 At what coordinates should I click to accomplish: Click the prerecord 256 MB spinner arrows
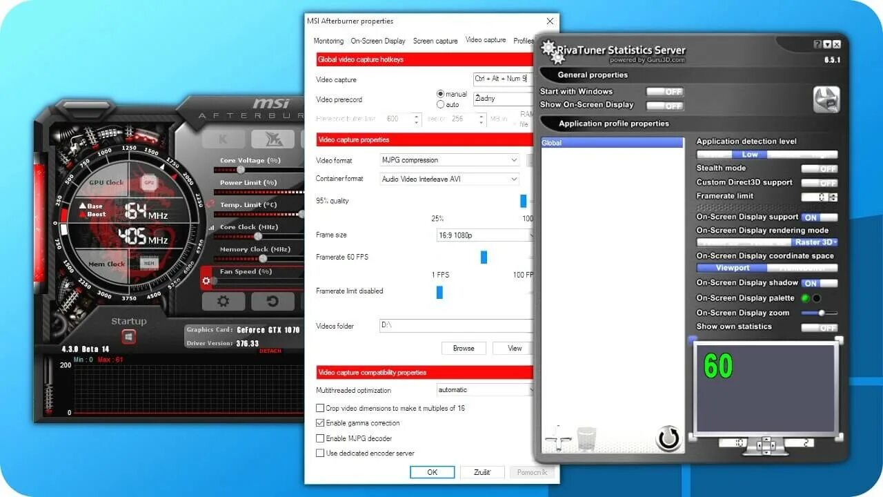point(482,119)
